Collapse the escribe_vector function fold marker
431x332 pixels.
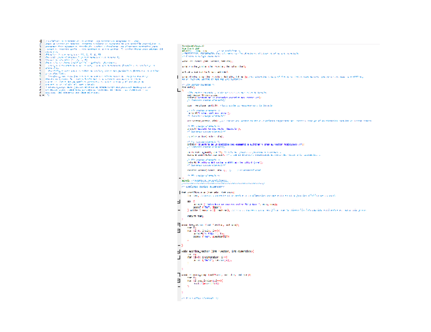178,251
